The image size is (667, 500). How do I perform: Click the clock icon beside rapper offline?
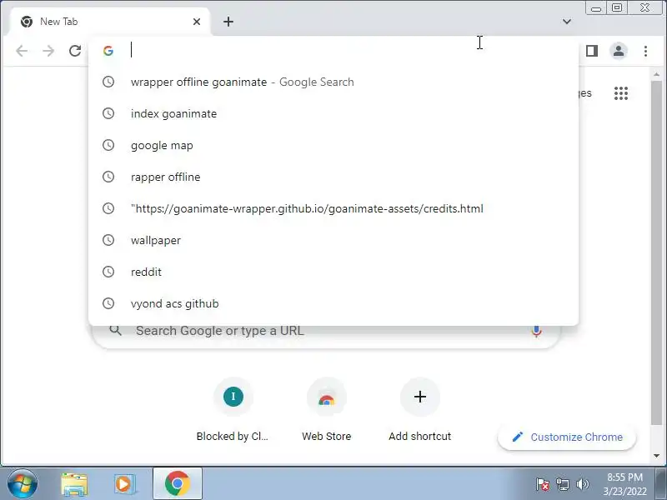coord(108,177)
